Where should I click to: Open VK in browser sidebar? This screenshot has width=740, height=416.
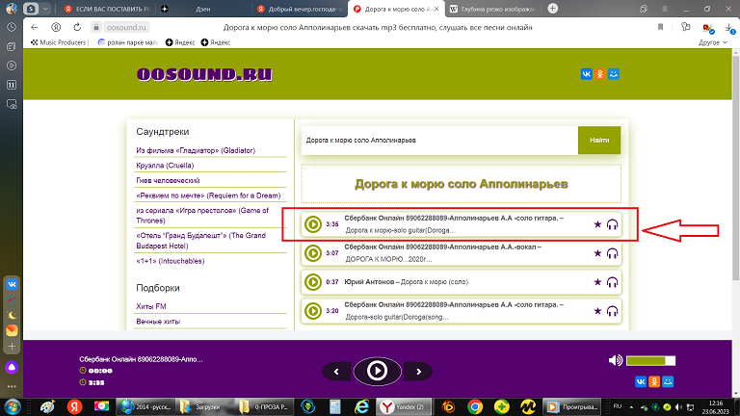pyautogui.click(x=12, y=284)
